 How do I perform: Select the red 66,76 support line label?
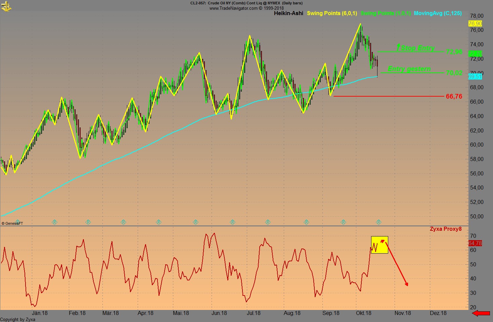454,97
